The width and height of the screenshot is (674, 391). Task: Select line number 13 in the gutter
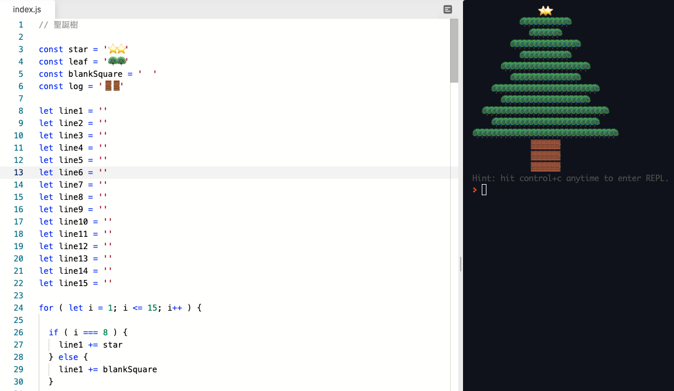[18, 172]
